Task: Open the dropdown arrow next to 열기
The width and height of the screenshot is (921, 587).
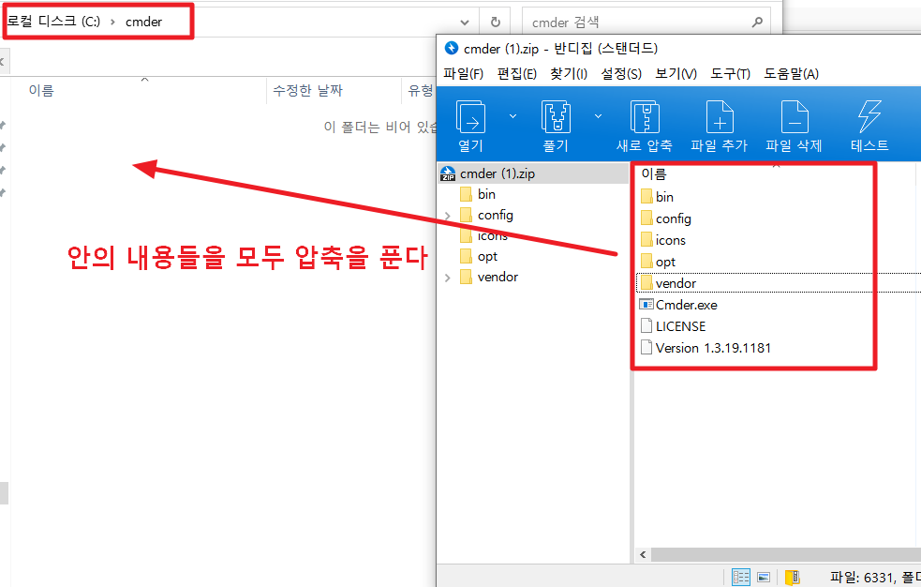Action: pos(512,116)
